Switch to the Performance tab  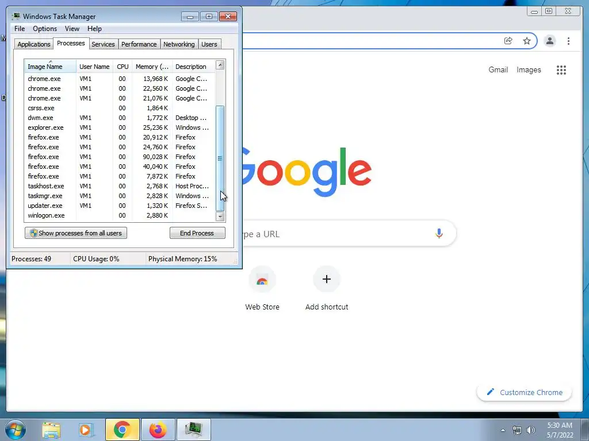tap(139, 44)
